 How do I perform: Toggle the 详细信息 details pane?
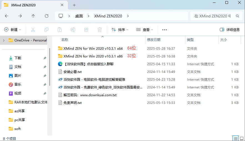[230, 30]
